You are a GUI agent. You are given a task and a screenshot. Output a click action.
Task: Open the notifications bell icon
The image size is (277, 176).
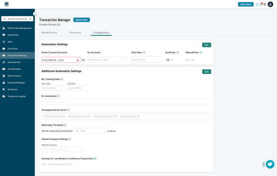tap(261, 4)
